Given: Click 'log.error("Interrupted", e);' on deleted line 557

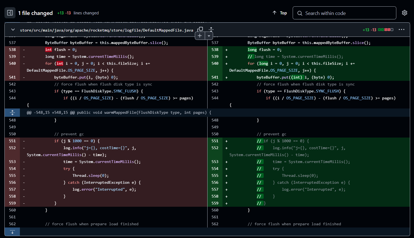Looking at the screenshot, I should point(104,189).
